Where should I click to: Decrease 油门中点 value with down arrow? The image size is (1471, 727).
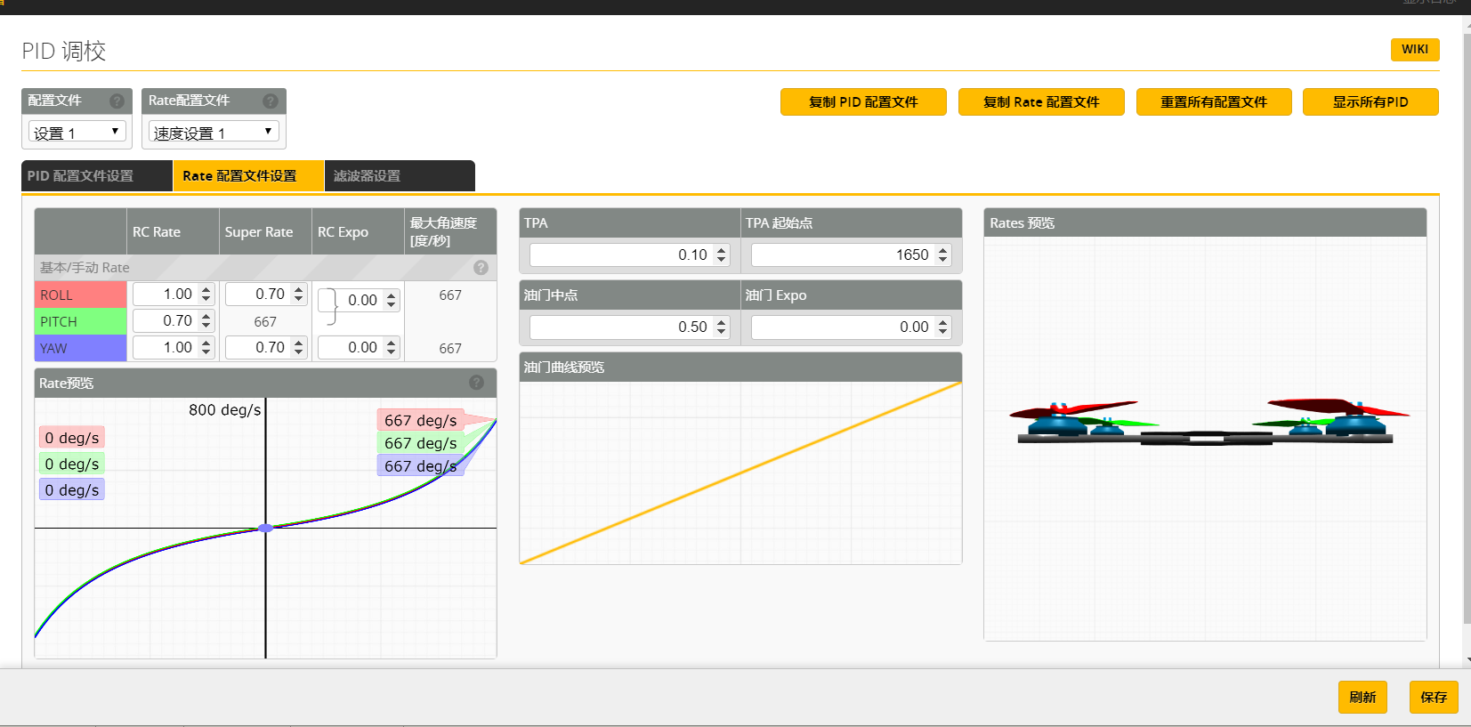[722, 332]
